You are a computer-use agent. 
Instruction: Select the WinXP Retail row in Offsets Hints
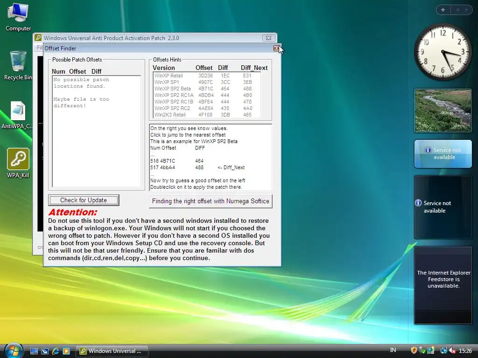click(x=207, y=76)
